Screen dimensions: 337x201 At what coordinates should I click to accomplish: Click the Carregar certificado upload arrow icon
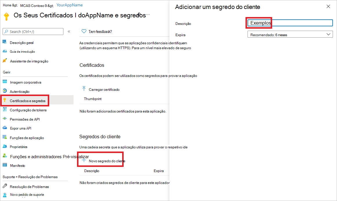tap(84, 89)
